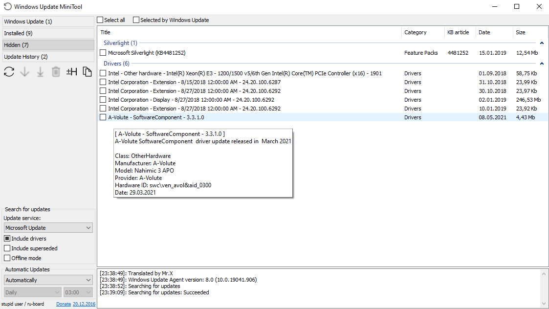Turn on Offline mode checkbox
This screenshot has height=309, width=549.
point(7,258)
